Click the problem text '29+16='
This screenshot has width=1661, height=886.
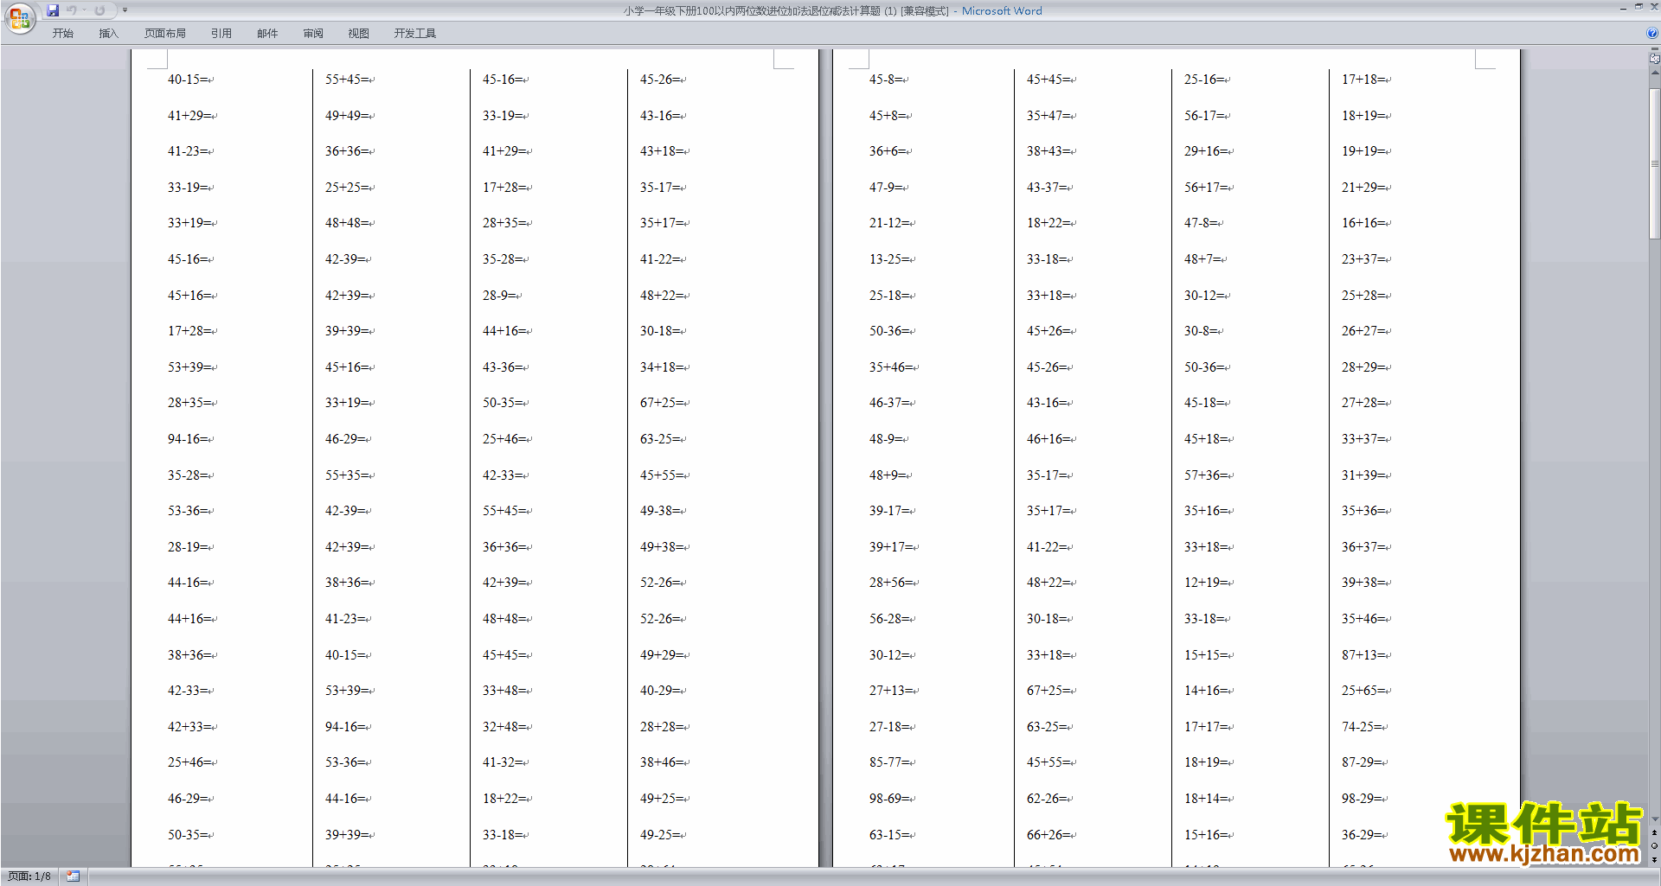[1205, 150]
